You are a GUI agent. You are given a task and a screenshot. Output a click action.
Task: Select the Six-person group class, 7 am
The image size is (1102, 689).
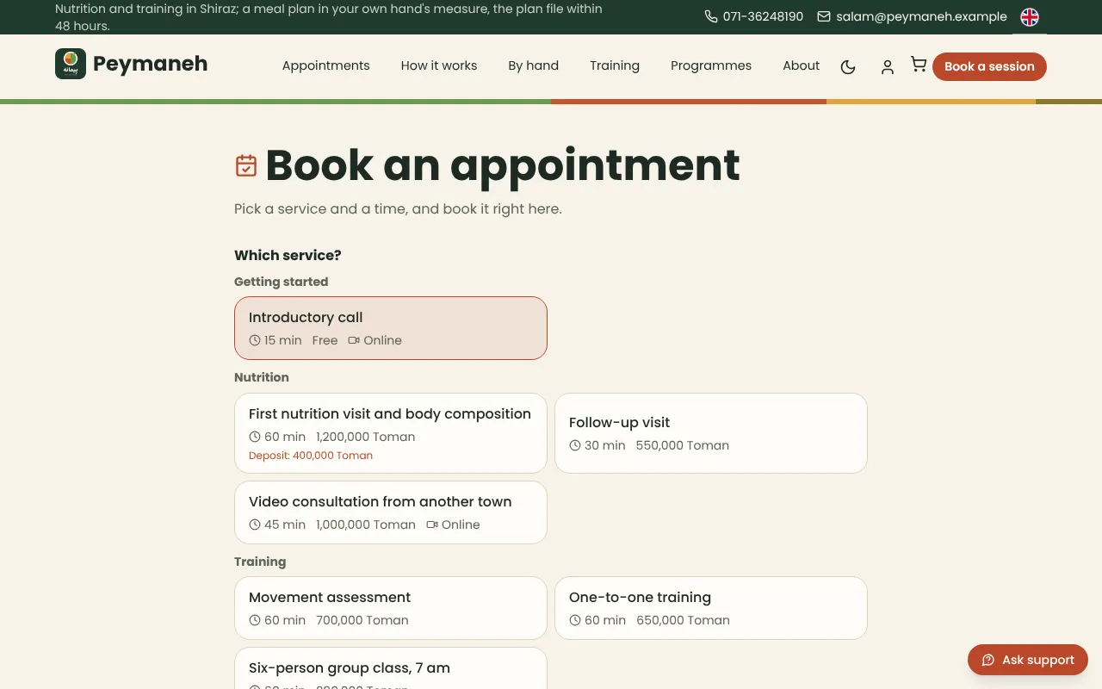click(x=391, y=668)
